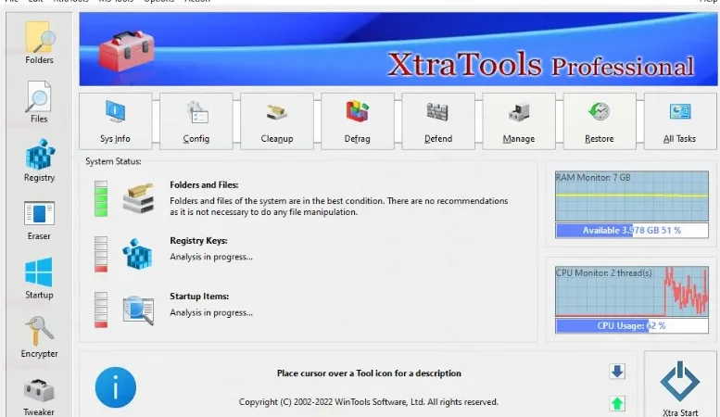The width and height of the screenshot is (720, 417).
Task: Click the blue info circle icon
Action: click(x=115, y=387)
